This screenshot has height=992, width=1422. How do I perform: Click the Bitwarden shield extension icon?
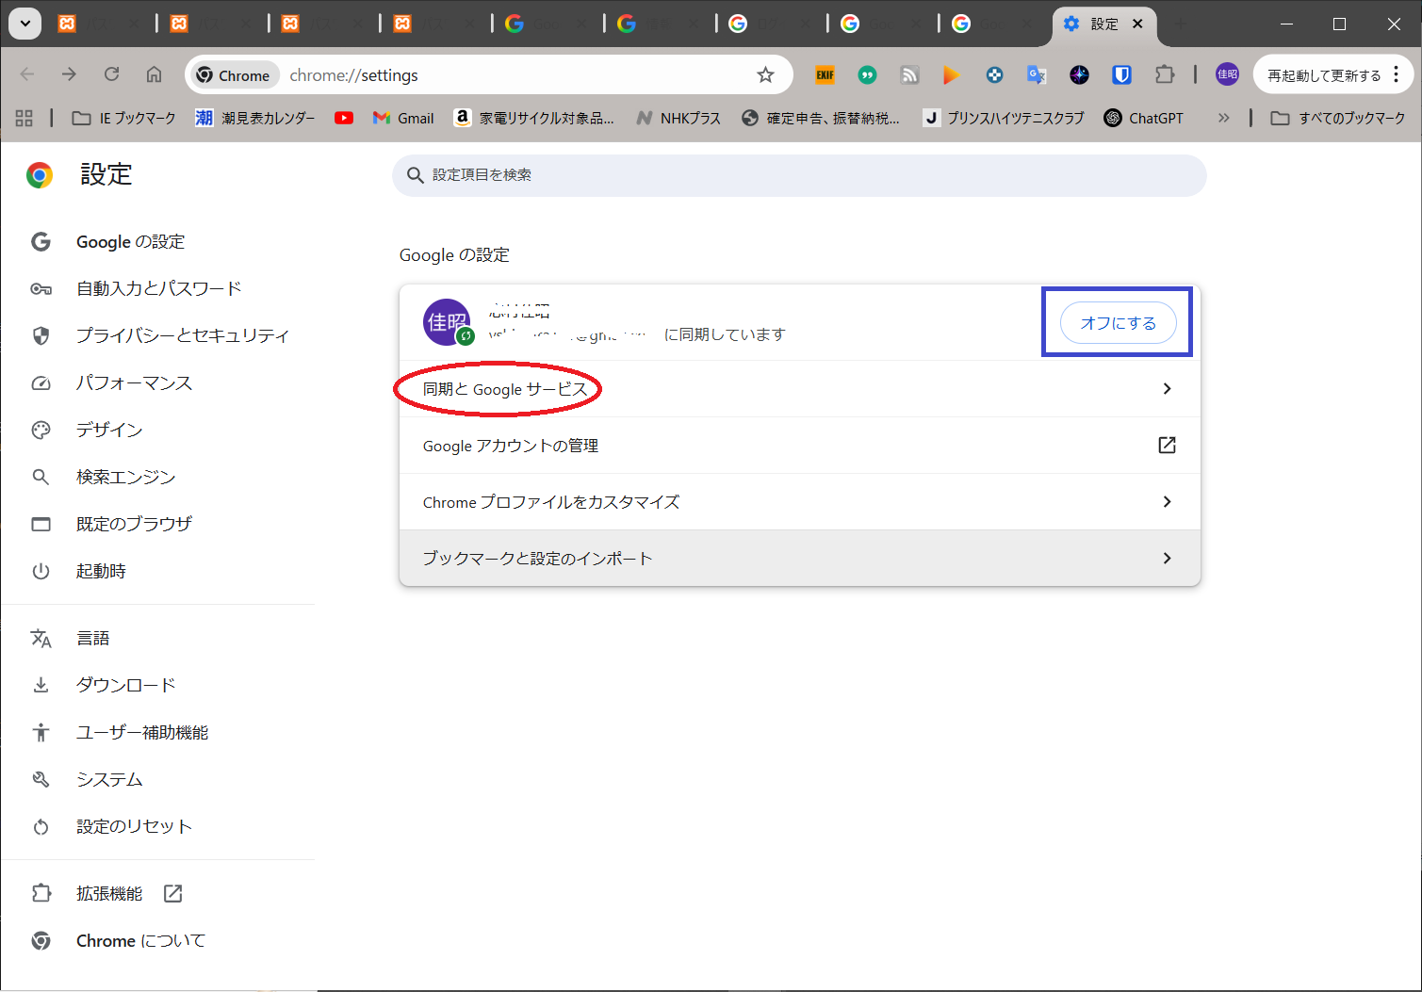tap(1121, 75)
